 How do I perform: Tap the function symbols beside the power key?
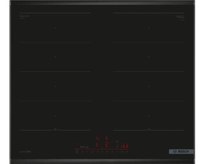point(84,147)
